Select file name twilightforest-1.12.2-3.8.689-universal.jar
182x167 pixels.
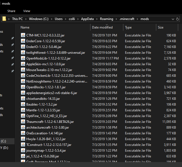pos(56,53)
